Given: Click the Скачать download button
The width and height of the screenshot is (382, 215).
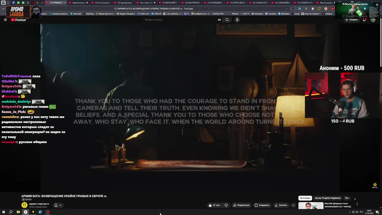Looking at the screenshot, I should tap(281, 205).
